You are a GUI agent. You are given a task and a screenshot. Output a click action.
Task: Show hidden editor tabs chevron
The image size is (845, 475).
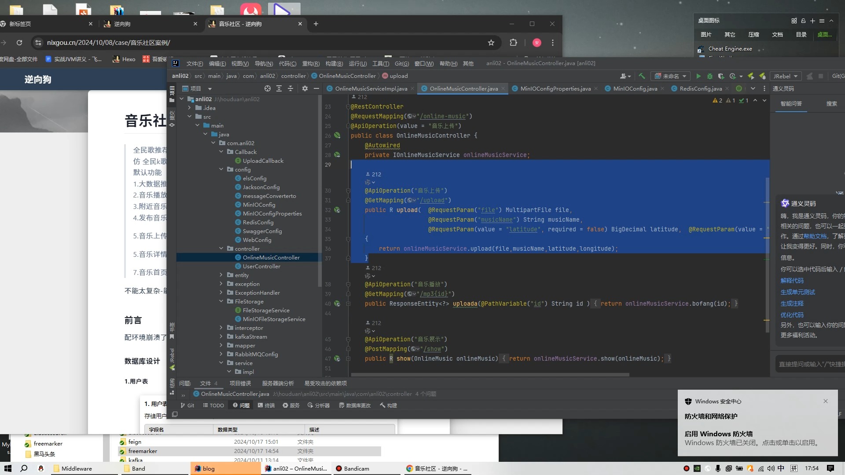[x=753, y=88]
